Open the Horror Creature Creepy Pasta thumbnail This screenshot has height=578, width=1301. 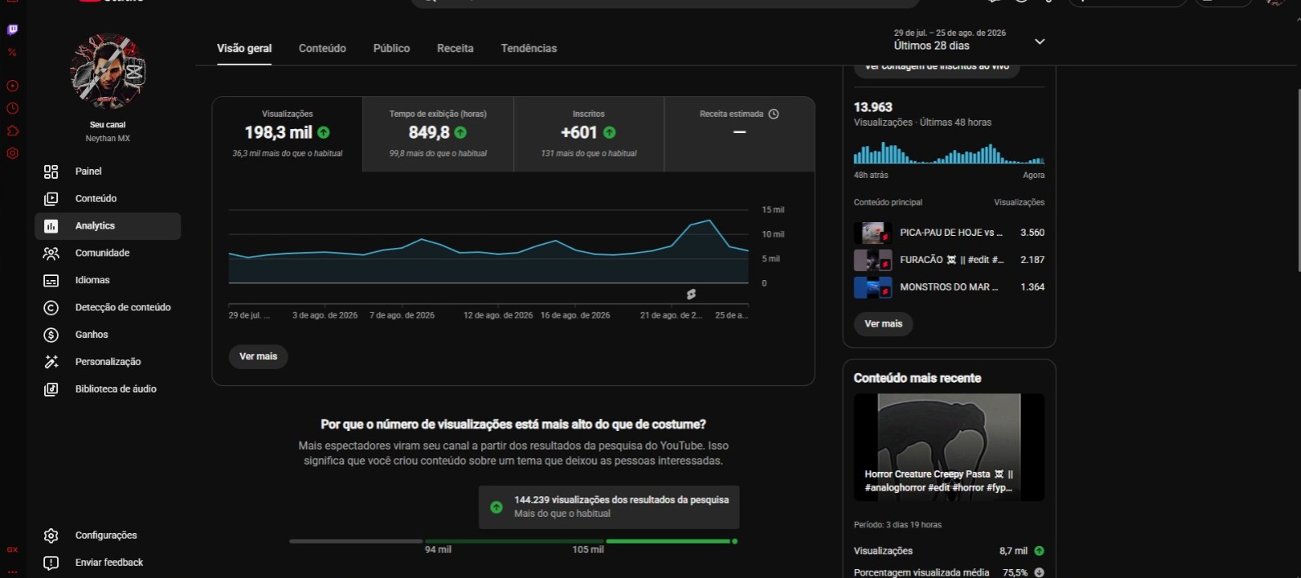[x=949, y=447]
